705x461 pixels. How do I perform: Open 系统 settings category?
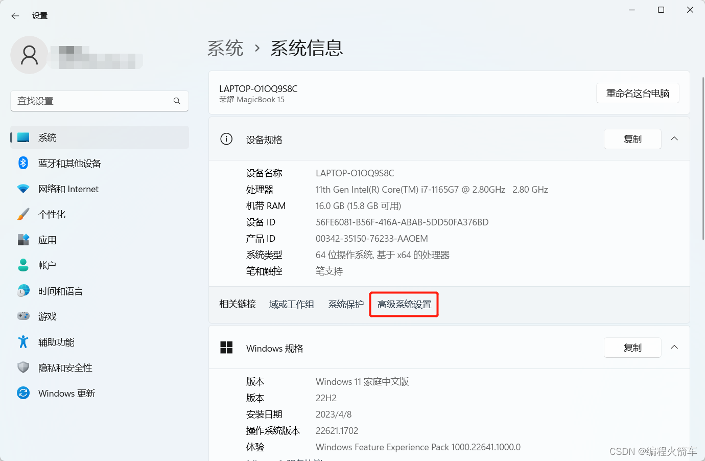[100, 137]
